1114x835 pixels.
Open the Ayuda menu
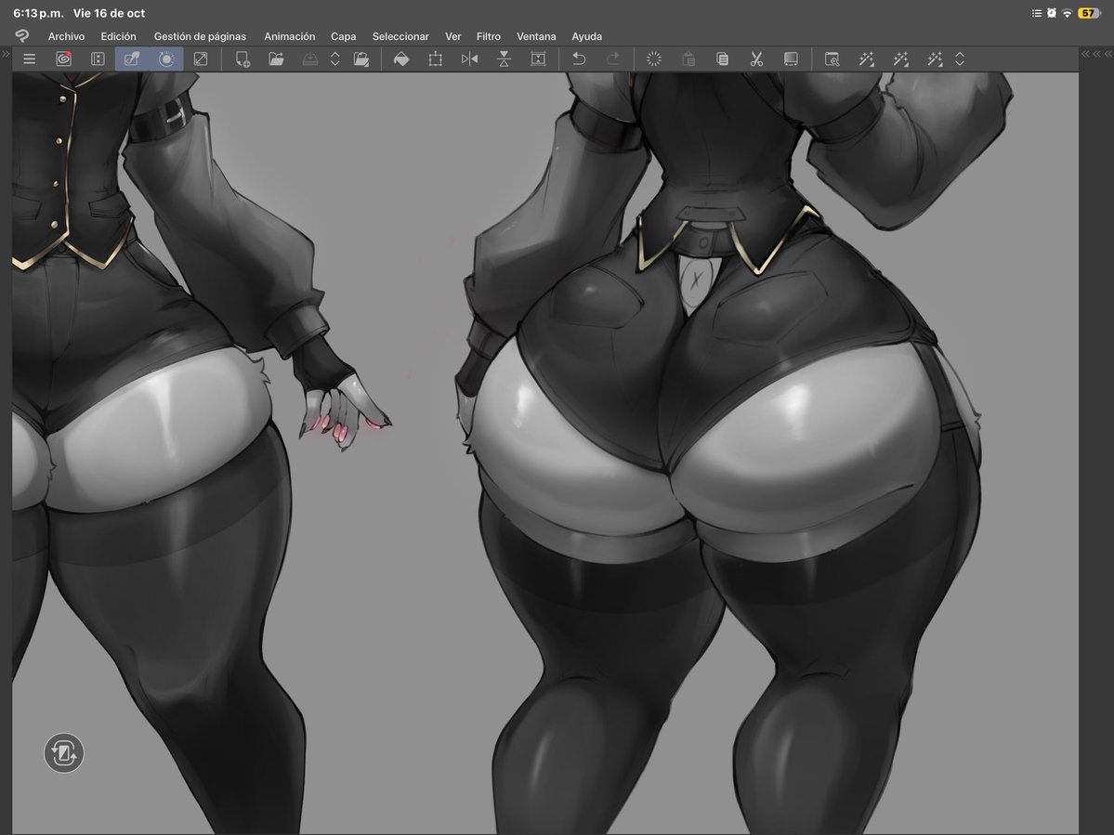pyautogui.click(x=587, y=36)
